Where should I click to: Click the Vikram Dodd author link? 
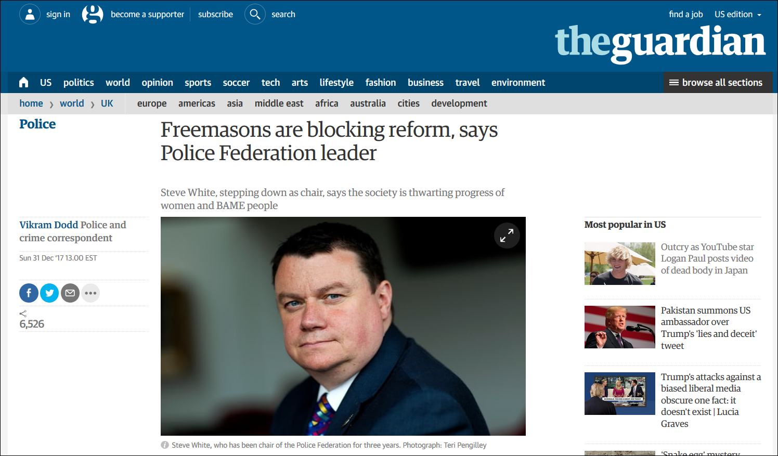[48, 225]
